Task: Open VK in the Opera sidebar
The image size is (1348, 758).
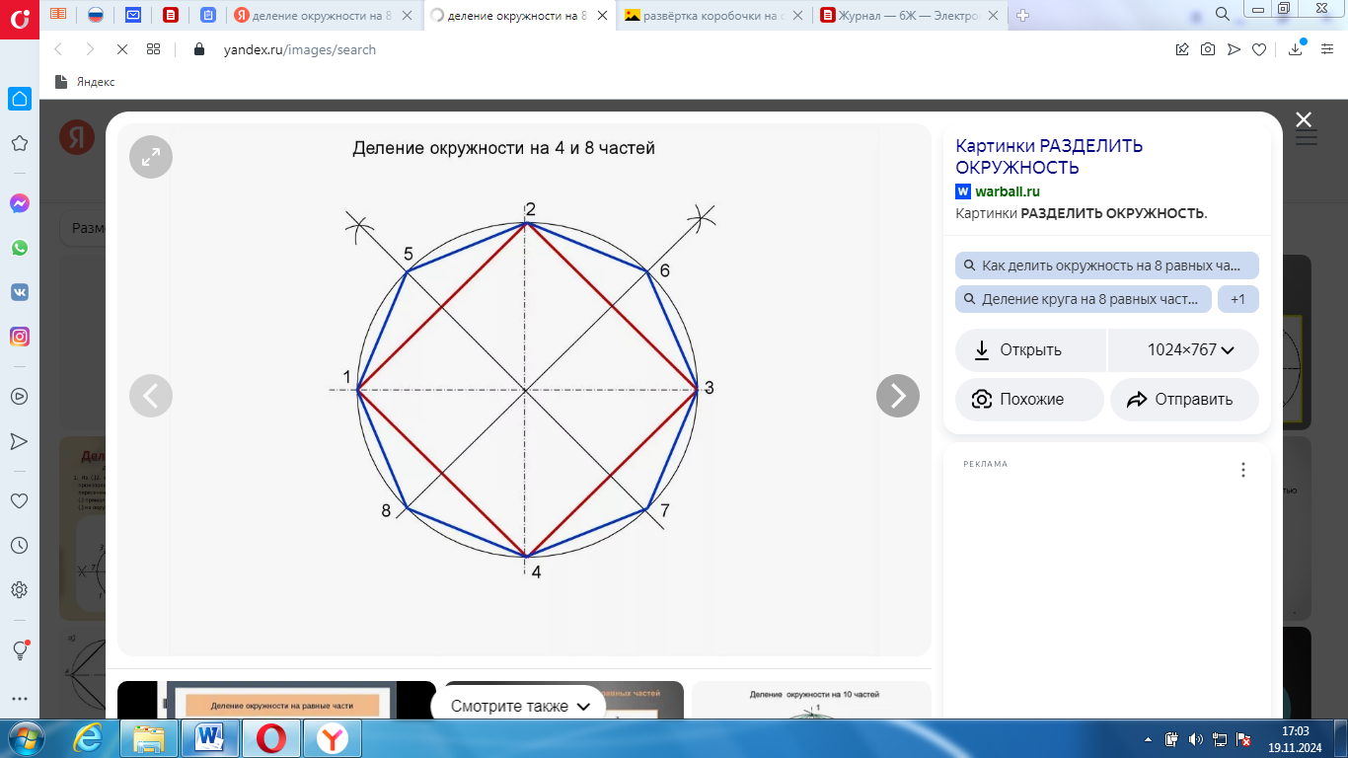Action: pyautogui.click(x=19, y=292)
